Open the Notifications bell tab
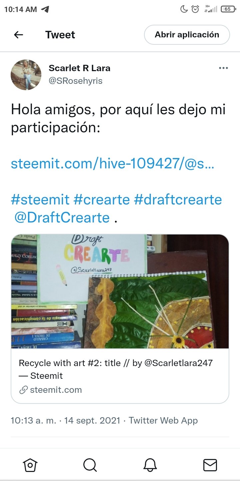This screenshot has width=240, height=481. pos(150,465)
